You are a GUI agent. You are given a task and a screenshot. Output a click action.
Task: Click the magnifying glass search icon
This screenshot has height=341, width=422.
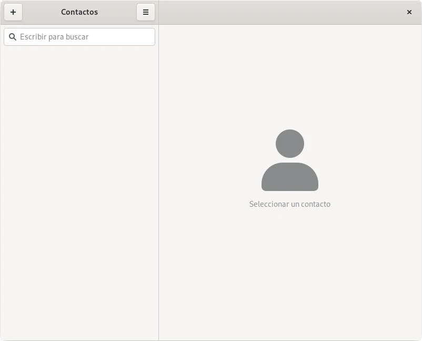(13, 37)
